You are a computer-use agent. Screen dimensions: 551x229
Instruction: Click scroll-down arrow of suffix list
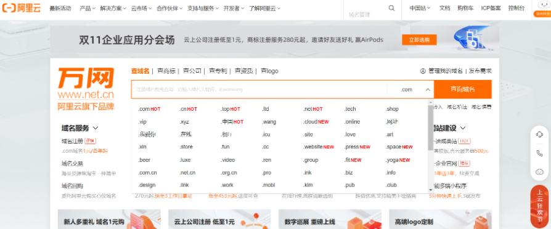(431, 190)
